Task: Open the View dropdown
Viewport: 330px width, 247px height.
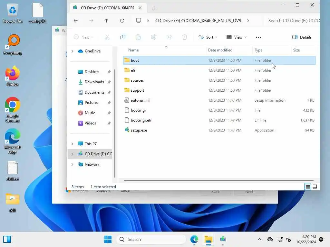Action: pyautogui.click(x=236, y=37)
